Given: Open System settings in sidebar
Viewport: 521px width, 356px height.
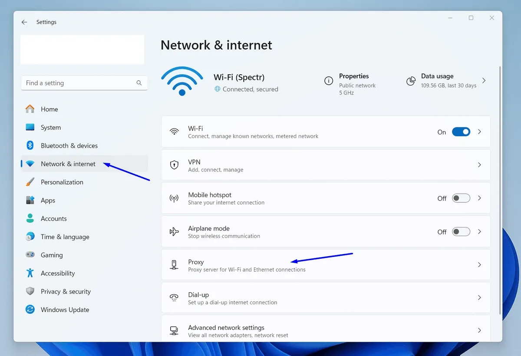Looking at the screenshot, I should point(84,127).
